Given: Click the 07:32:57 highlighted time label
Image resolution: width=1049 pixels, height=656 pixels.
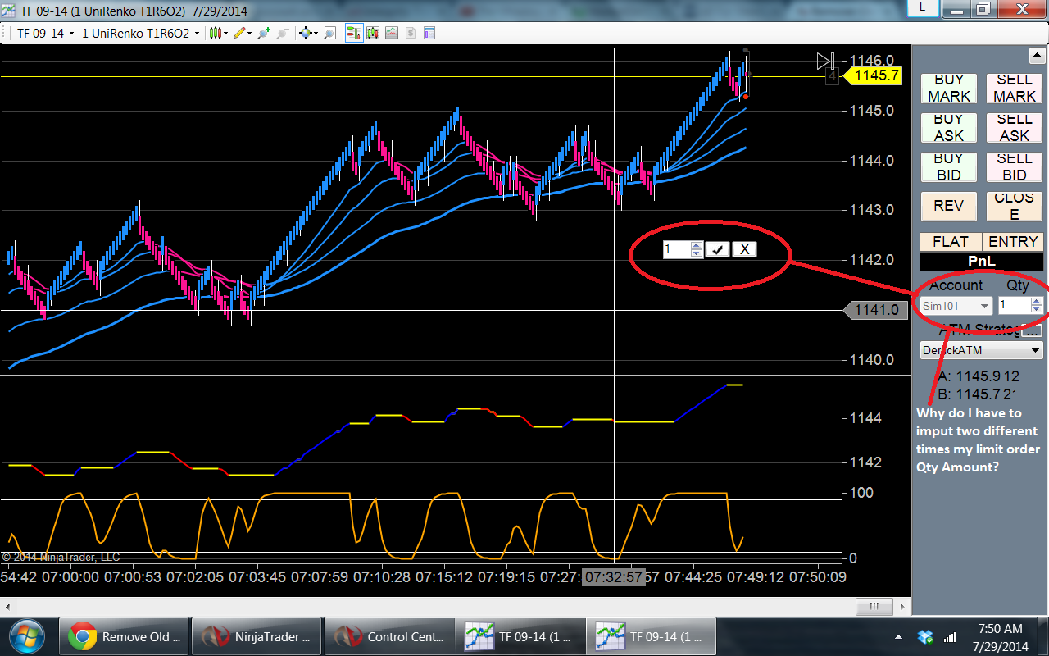Looking at the screenshot, I should pos(613,577).
